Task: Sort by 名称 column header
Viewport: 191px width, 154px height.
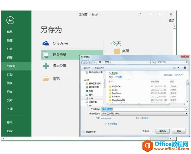Action: pyautogui.click(x=111, y=82)
